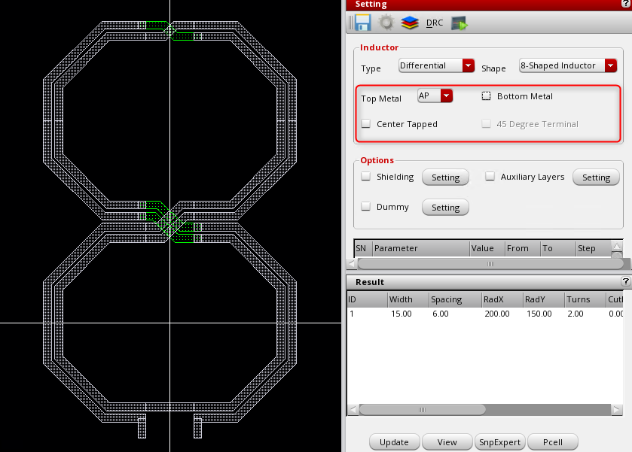
Task: Click the parameter table scroll-up arrow
Action: pos(618,247)
